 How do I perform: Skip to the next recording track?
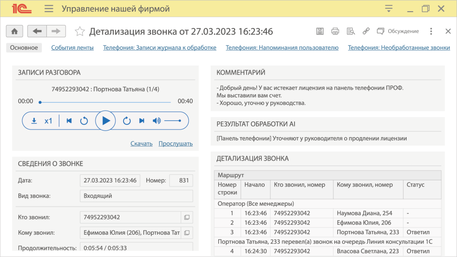click(x=141, y=121)
